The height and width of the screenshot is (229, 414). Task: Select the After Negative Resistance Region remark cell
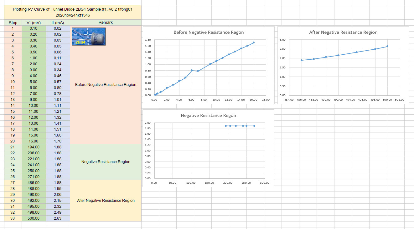[x=106, y=200]
